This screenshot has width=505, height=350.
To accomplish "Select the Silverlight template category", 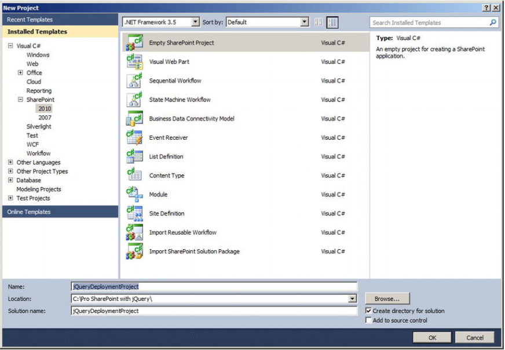I will pyautogui.click(x=39, y=126).
